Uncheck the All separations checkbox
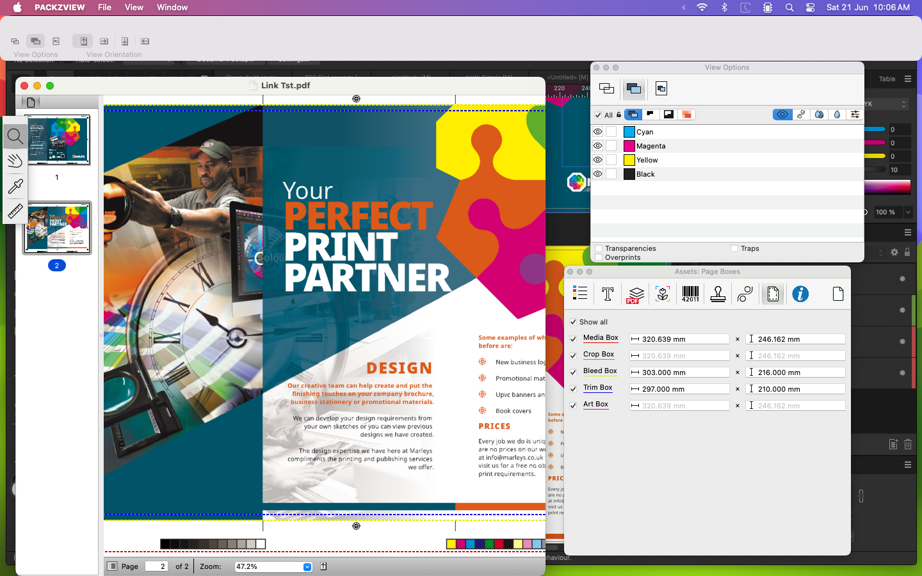This screenshot has height=576, width=922. click(x=598, y=115)
